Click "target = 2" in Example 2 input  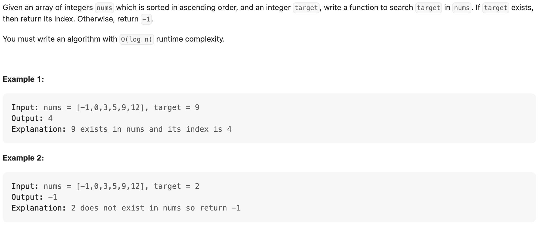176,186
